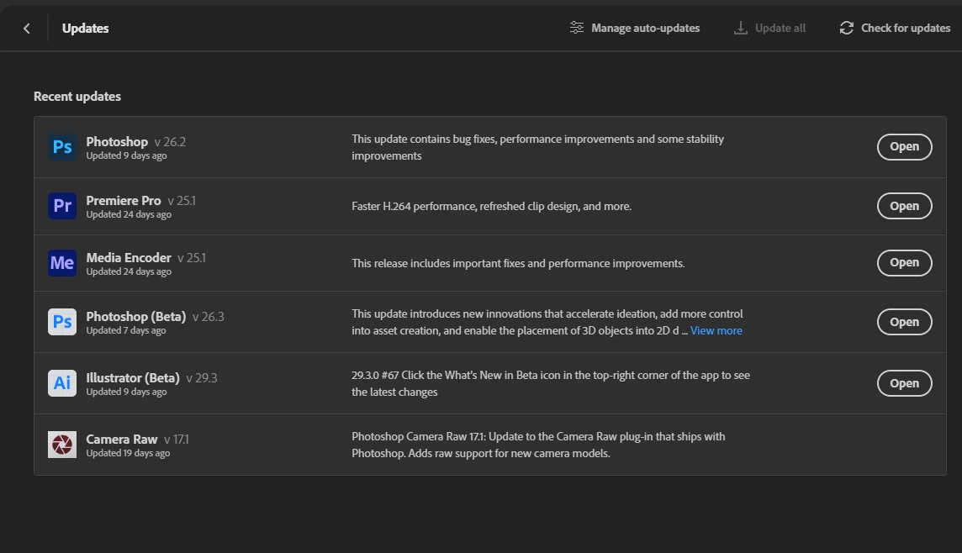
Task: Click the Check for updates refresh icon
Action: [x=846, y=28]
